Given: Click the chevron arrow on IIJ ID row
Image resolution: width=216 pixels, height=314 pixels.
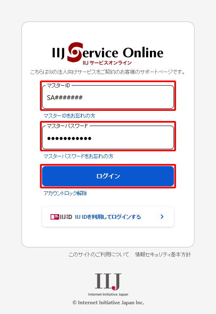Looking at the screenshot, I should 162,217.
